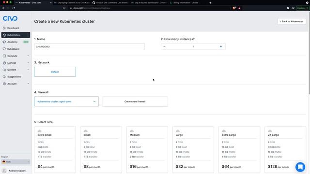The height and width of the screenshot is (174, 310).
Task: Select the Small size card
Action: [101, 149]
